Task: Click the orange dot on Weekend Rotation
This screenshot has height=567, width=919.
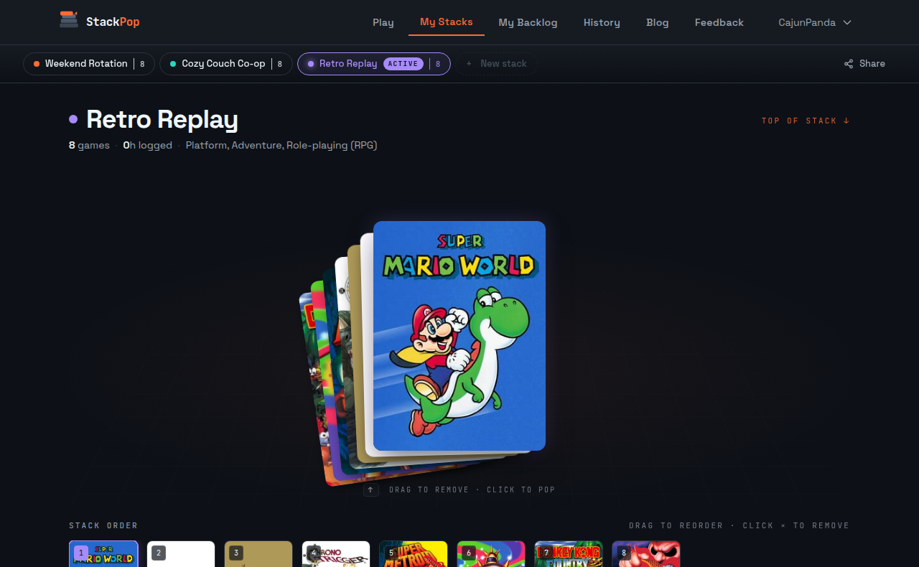Action: [37, 64]
